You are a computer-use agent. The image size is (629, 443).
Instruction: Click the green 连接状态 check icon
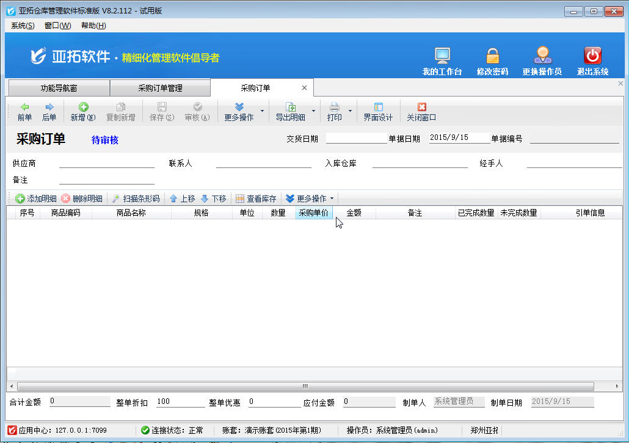pos(145,430)
